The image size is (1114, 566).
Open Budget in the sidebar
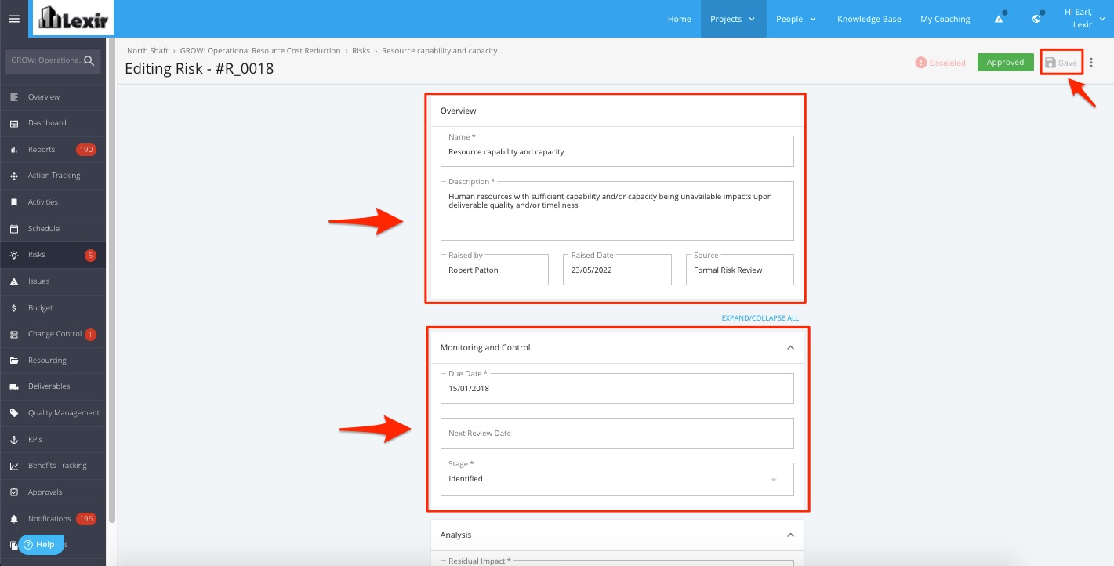pos(53,308)
